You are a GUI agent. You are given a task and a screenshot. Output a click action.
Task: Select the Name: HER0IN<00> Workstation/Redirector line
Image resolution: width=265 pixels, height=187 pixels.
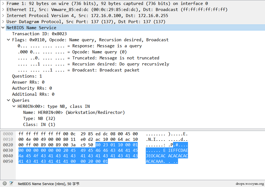(x=74, y=112)
